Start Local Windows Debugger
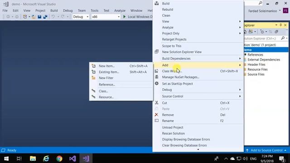The image size is (290, 163). 138,17
